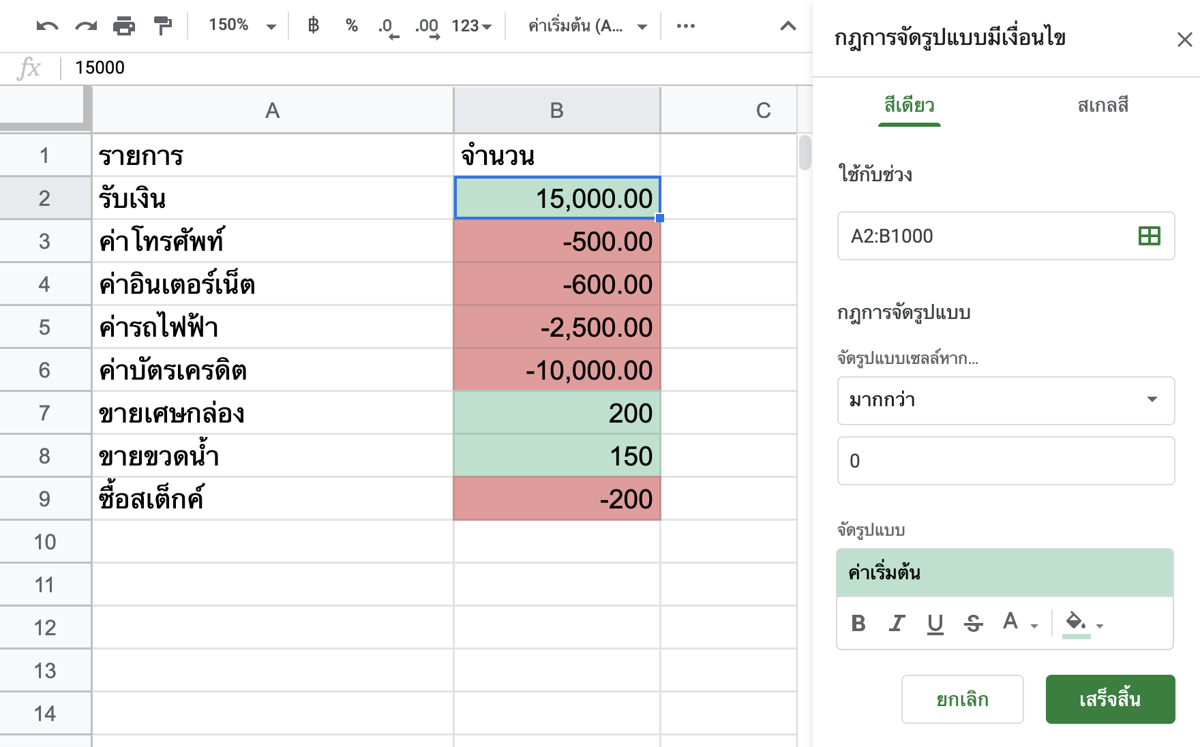Select column B header
This screenshot has height=747, width=1200.
(556, 110)
